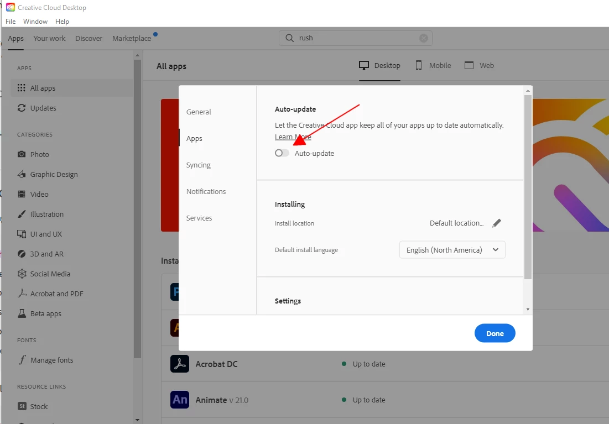
Task: Switch to Desktop apps view
Action: pos(379,66)
